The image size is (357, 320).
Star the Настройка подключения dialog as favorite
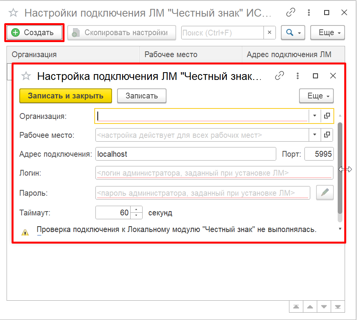tap(26, 76)
